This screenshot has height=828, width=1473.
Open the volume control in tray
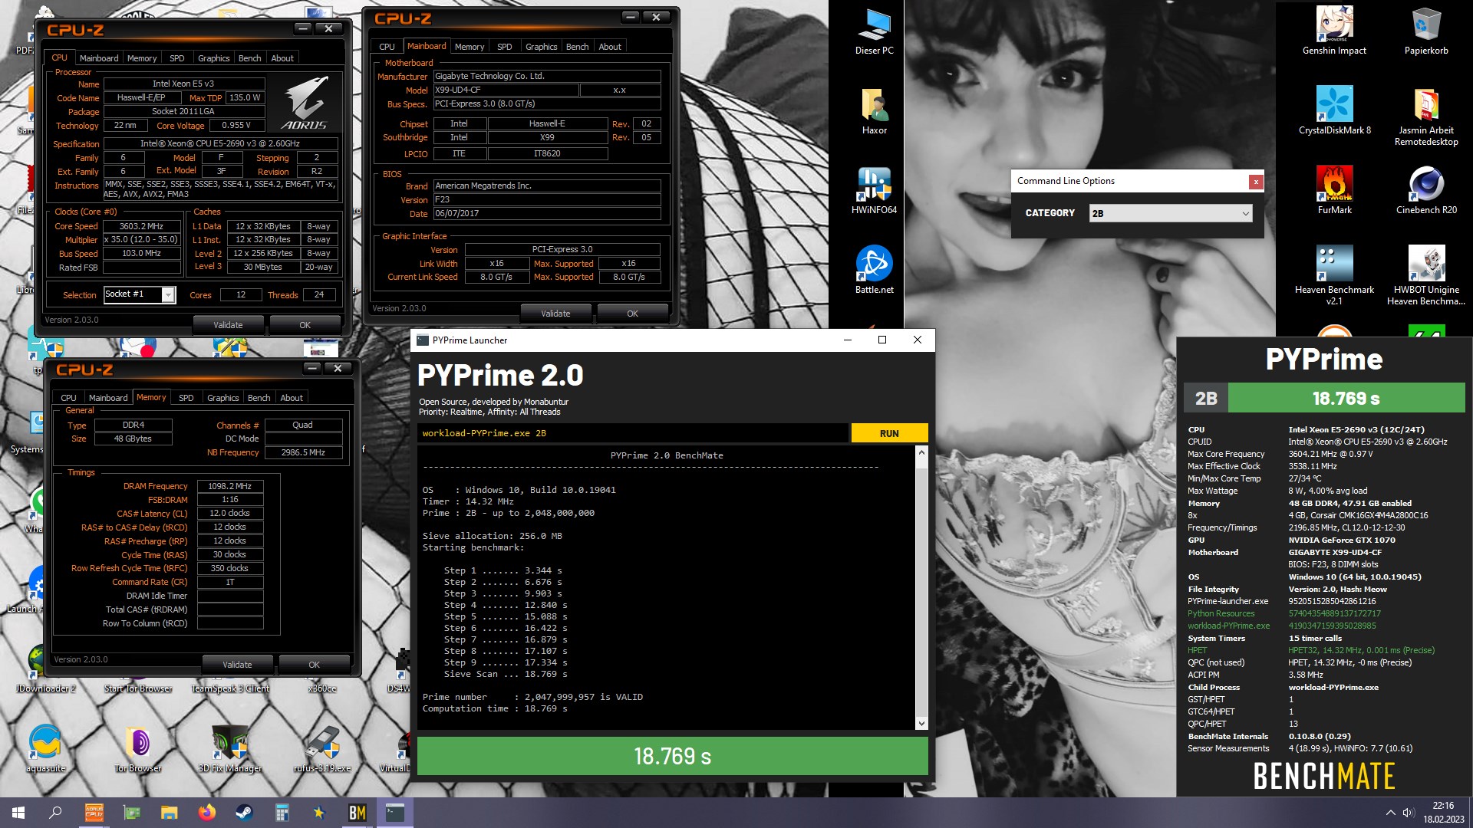tap(1409, 813)
